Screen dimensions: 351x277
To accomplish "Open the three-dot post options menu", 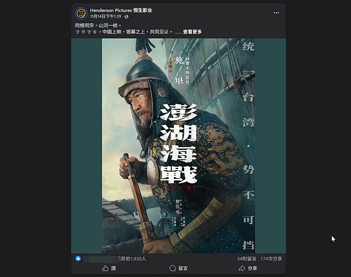I will click(x=276, y=13).
